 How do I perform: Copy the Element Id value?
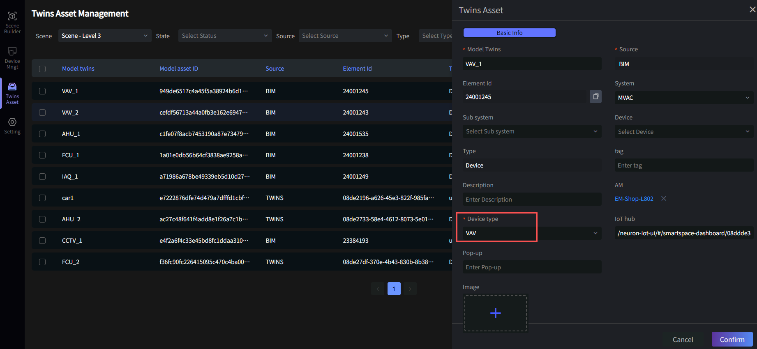pos(595,96)
